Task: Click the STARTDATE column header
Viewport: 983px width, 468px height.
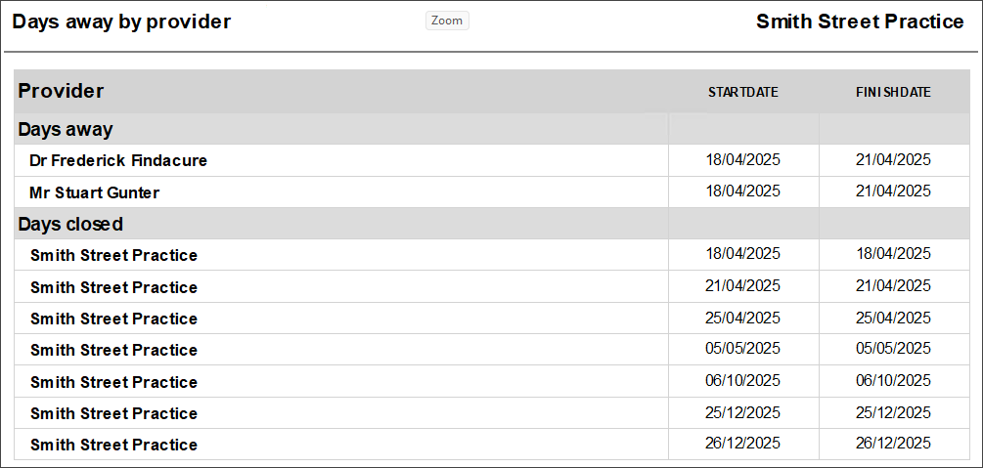Action: 743,92
